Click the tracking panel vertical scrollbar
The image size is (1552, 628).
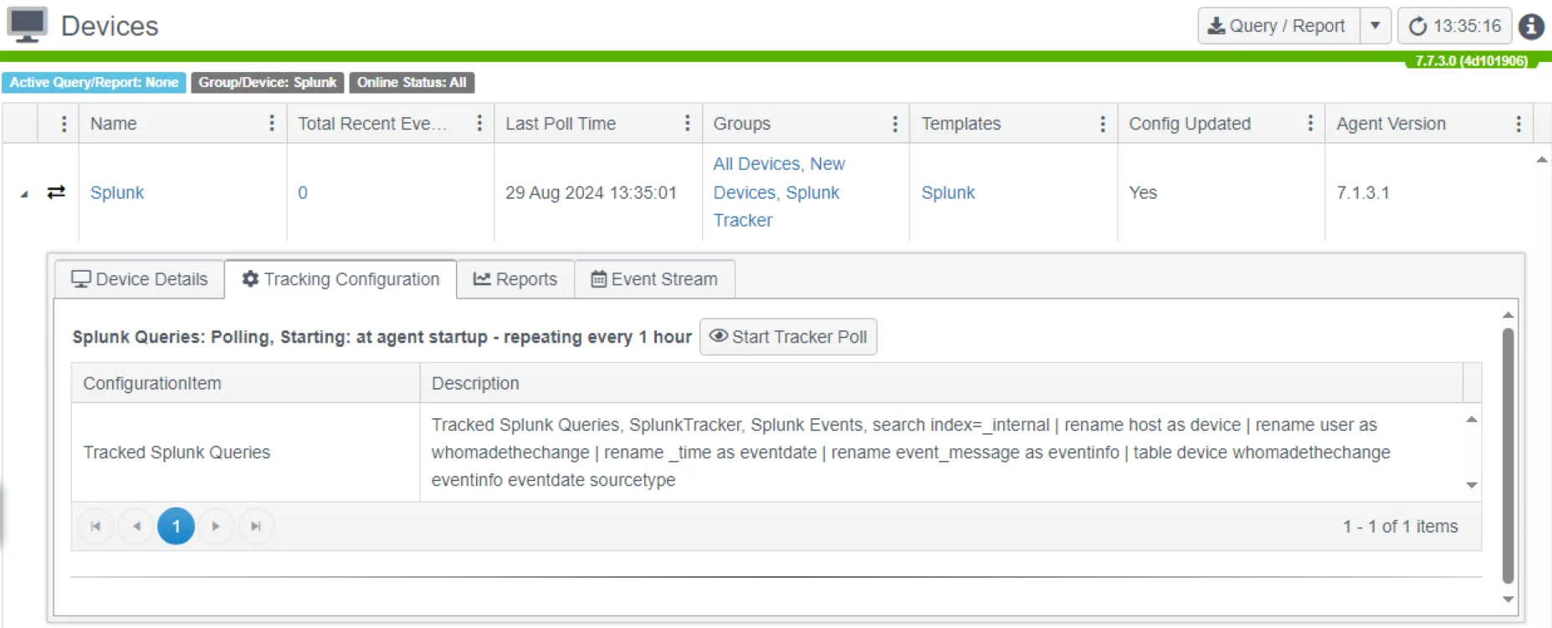click(x=1508, y=456)
